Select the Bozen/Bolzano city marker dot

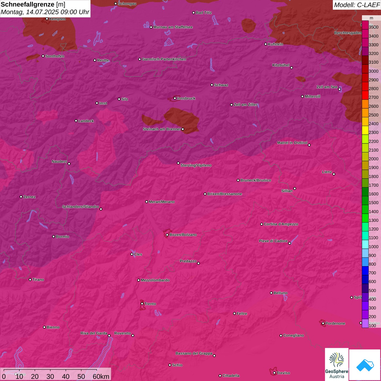click(x=167, y=235)
